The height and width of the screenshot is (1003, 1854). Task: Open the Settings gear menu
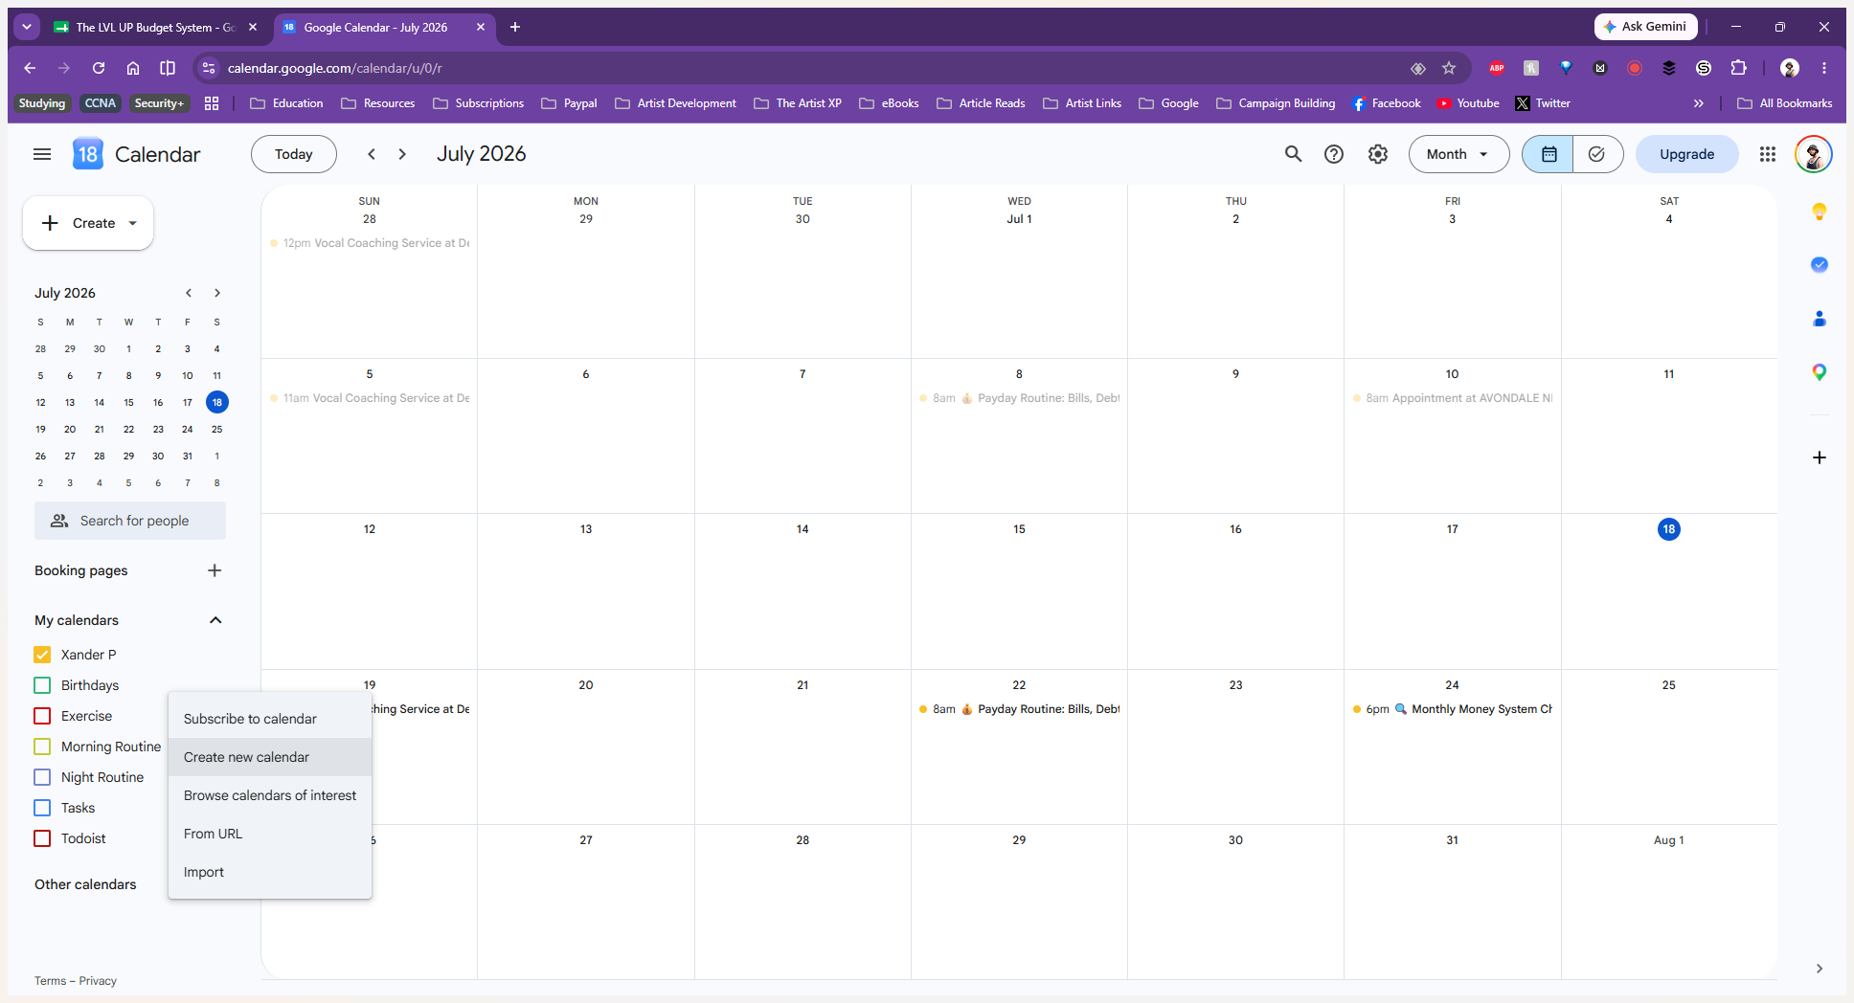[1377, 154]
